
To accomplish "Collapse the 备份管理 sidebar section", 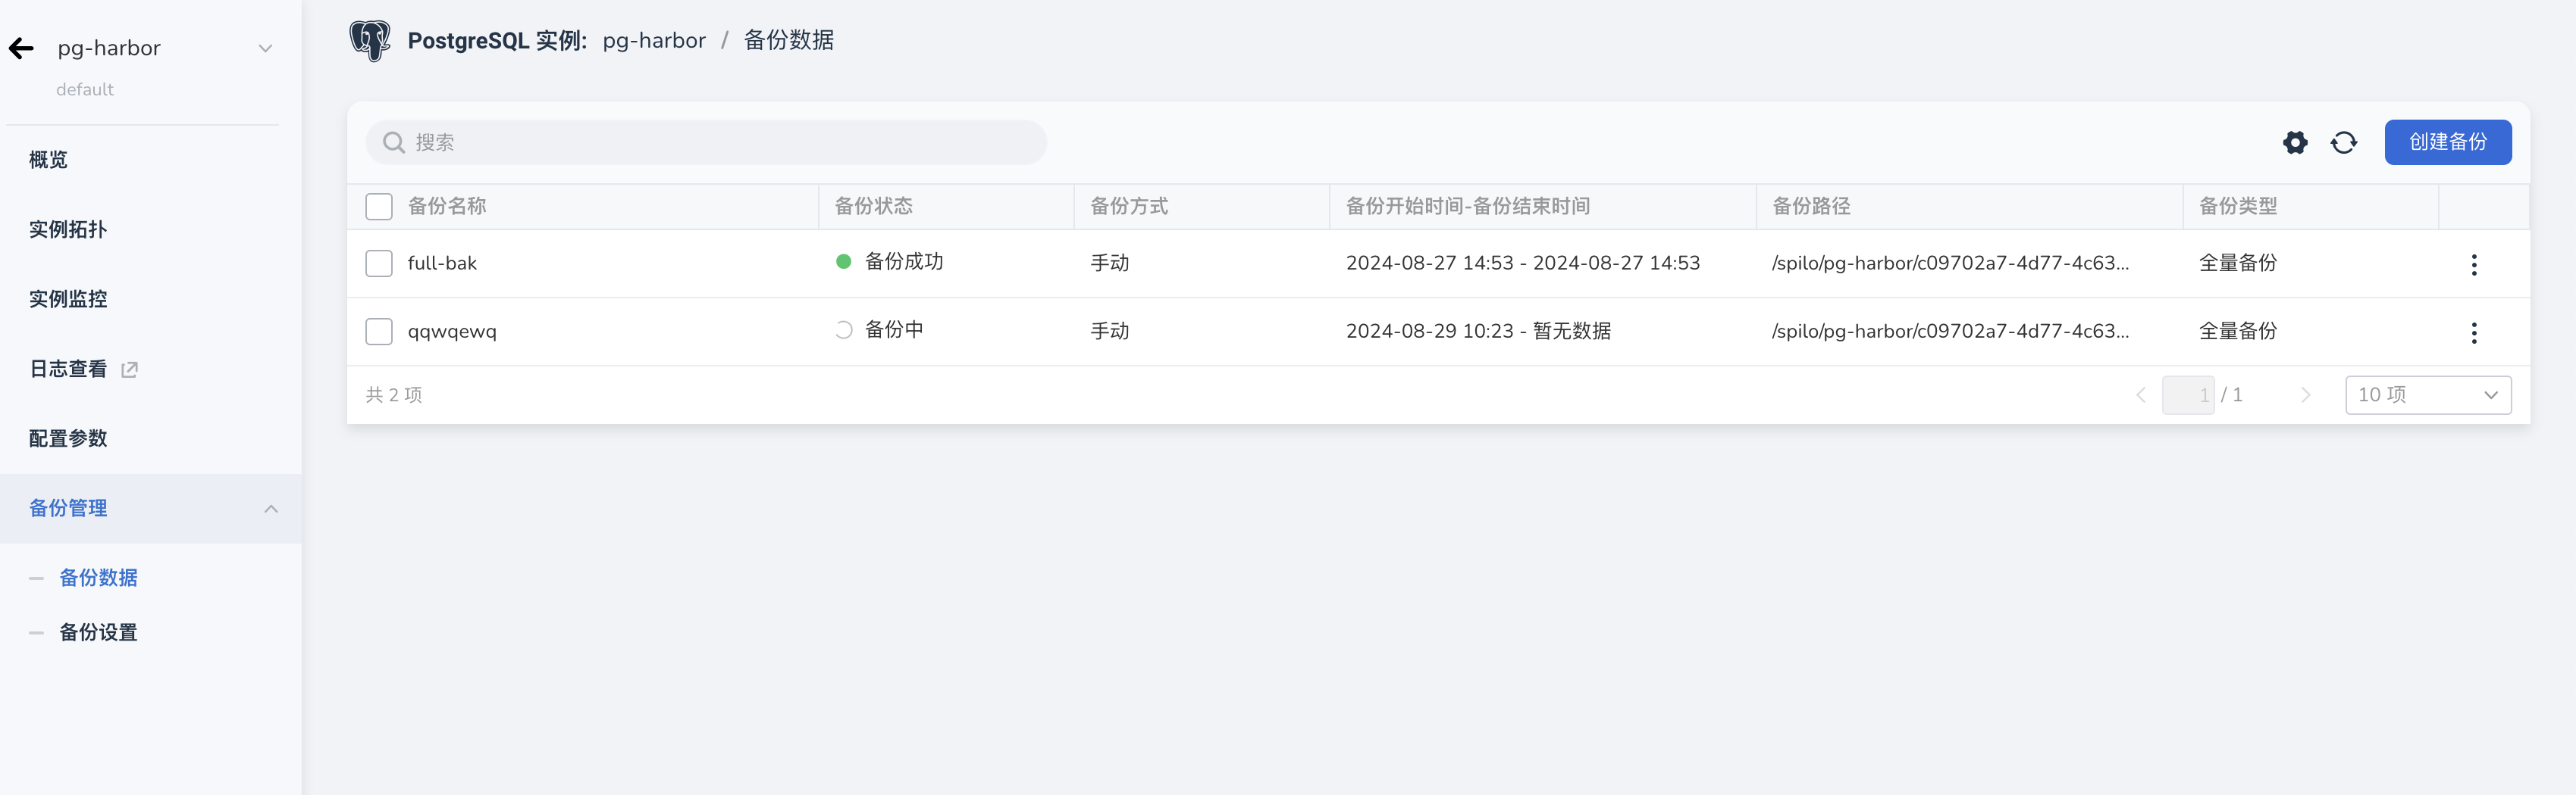I will (272, 508).
